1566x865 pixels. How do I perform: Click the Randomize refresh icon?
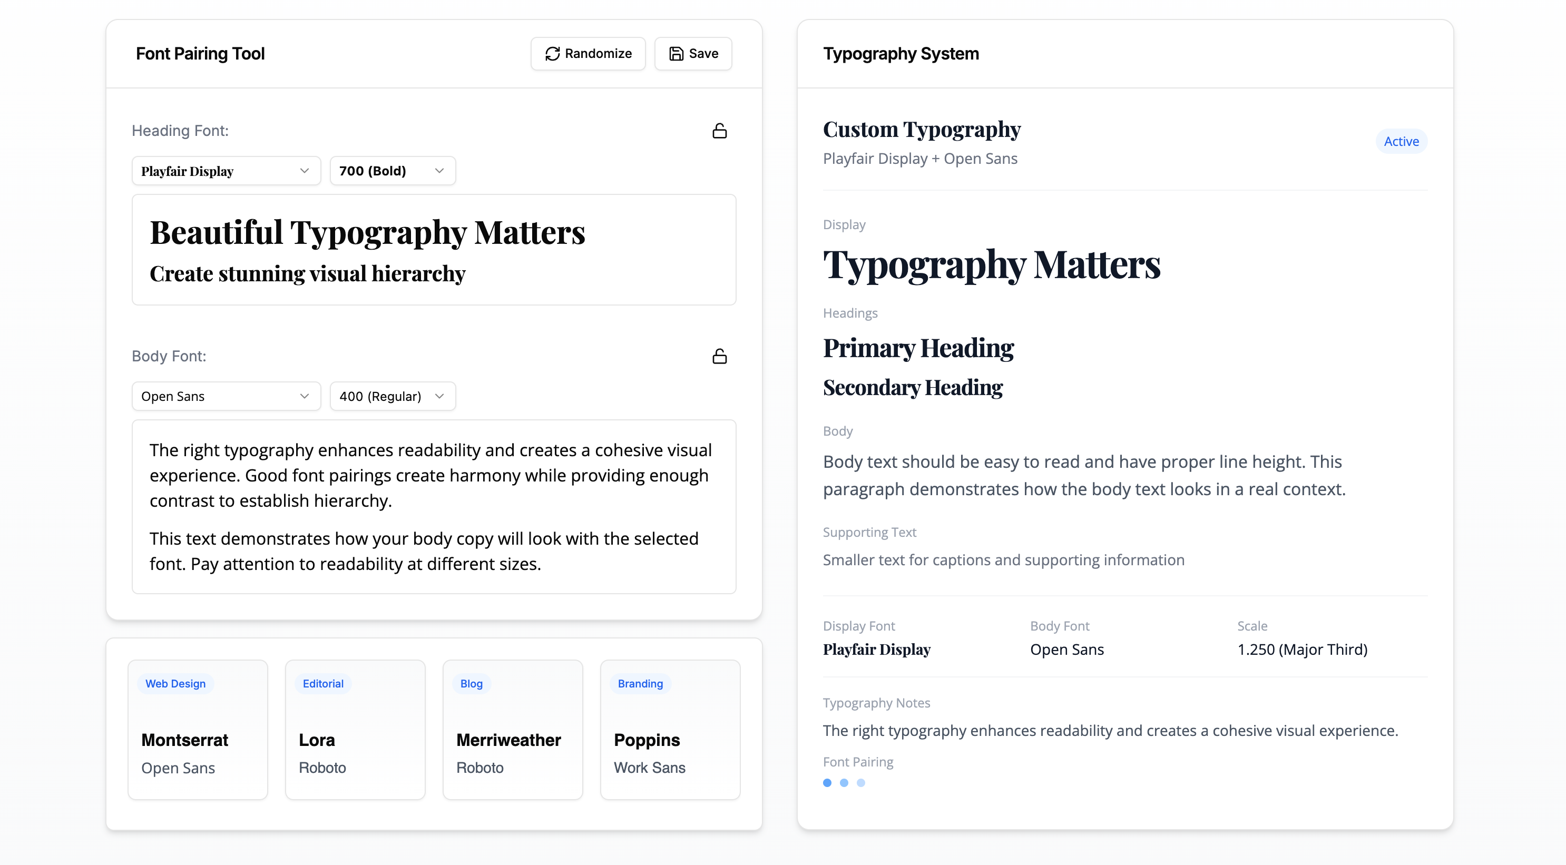pyautogui.click(x=552, y=54)
